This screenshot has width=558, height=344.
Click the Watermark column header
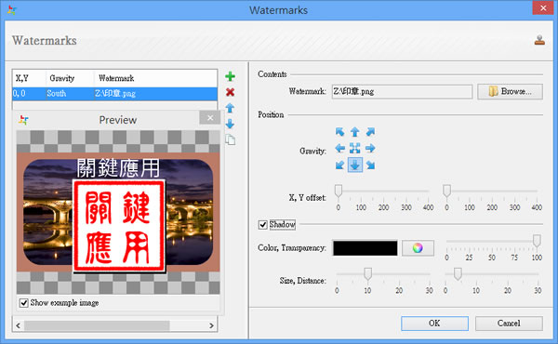[156, 78]
